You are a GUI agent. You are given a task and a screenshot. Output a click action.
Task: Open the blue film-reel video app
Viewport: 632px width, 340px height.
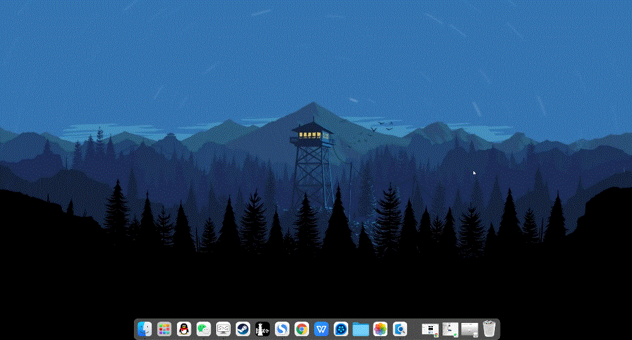point(341,329)
